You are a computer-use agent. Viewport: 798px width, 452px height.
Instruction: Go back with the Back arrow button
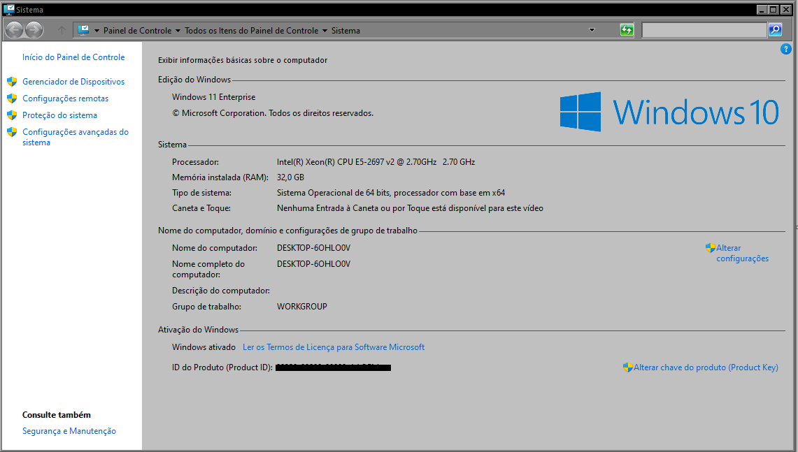[x=14, y=30]
